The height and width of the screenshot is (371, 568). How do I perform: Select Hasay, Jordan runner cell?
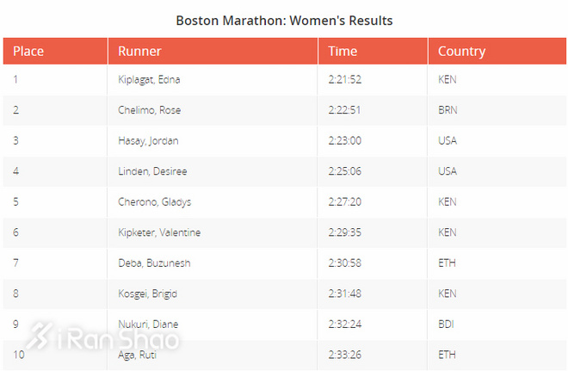148,141
